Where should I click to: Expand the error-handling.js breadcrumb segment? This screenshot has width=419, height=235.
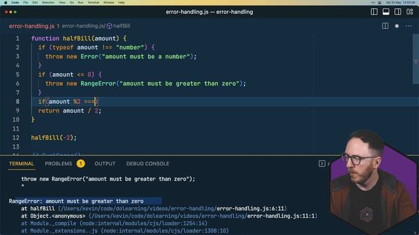pyautogui.click(x=83, y=26)
